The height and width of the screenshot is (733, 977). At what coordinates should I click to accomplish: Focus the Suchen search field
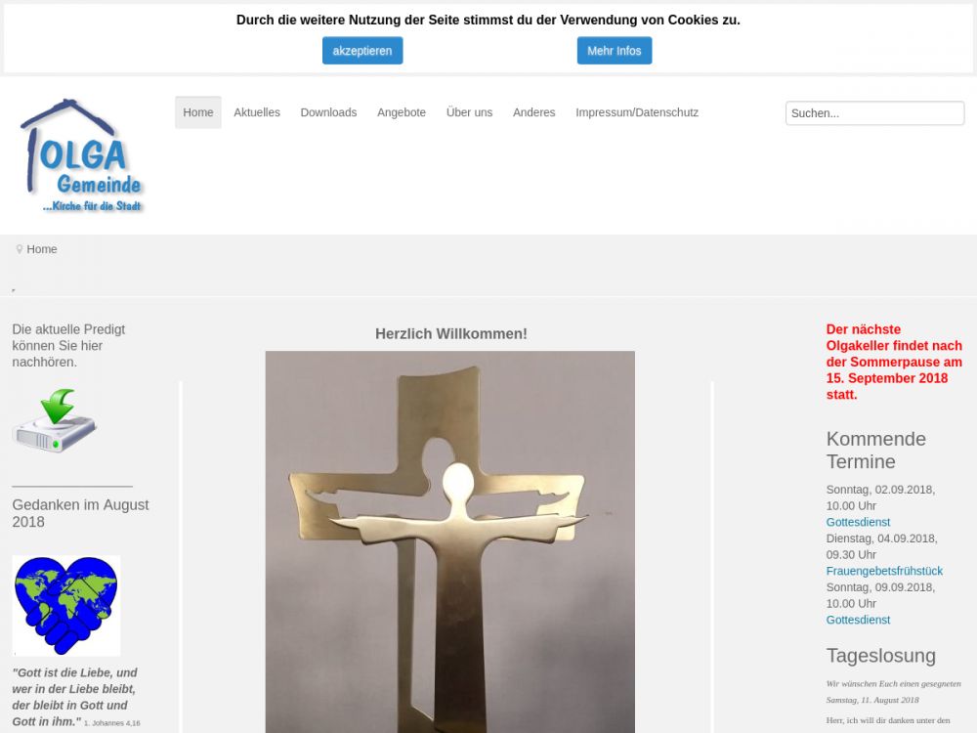tap(874, 113)
